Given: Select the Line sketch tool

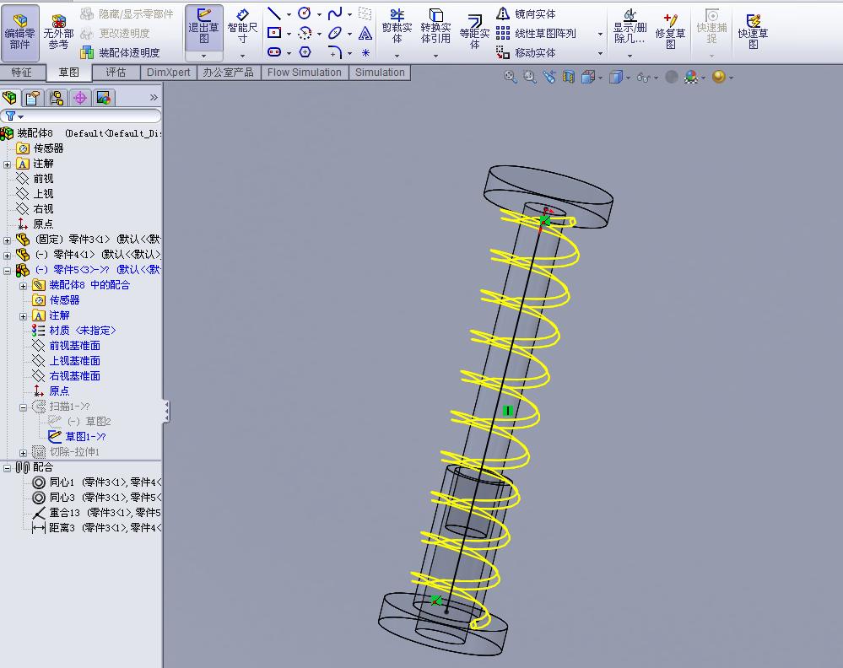Looking at the screenshot, I should (274, 13).
